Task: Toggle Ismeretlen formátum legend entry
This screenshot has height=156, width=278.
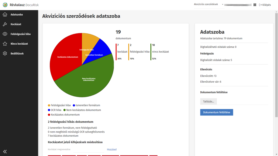Action: tap(86, 105)
